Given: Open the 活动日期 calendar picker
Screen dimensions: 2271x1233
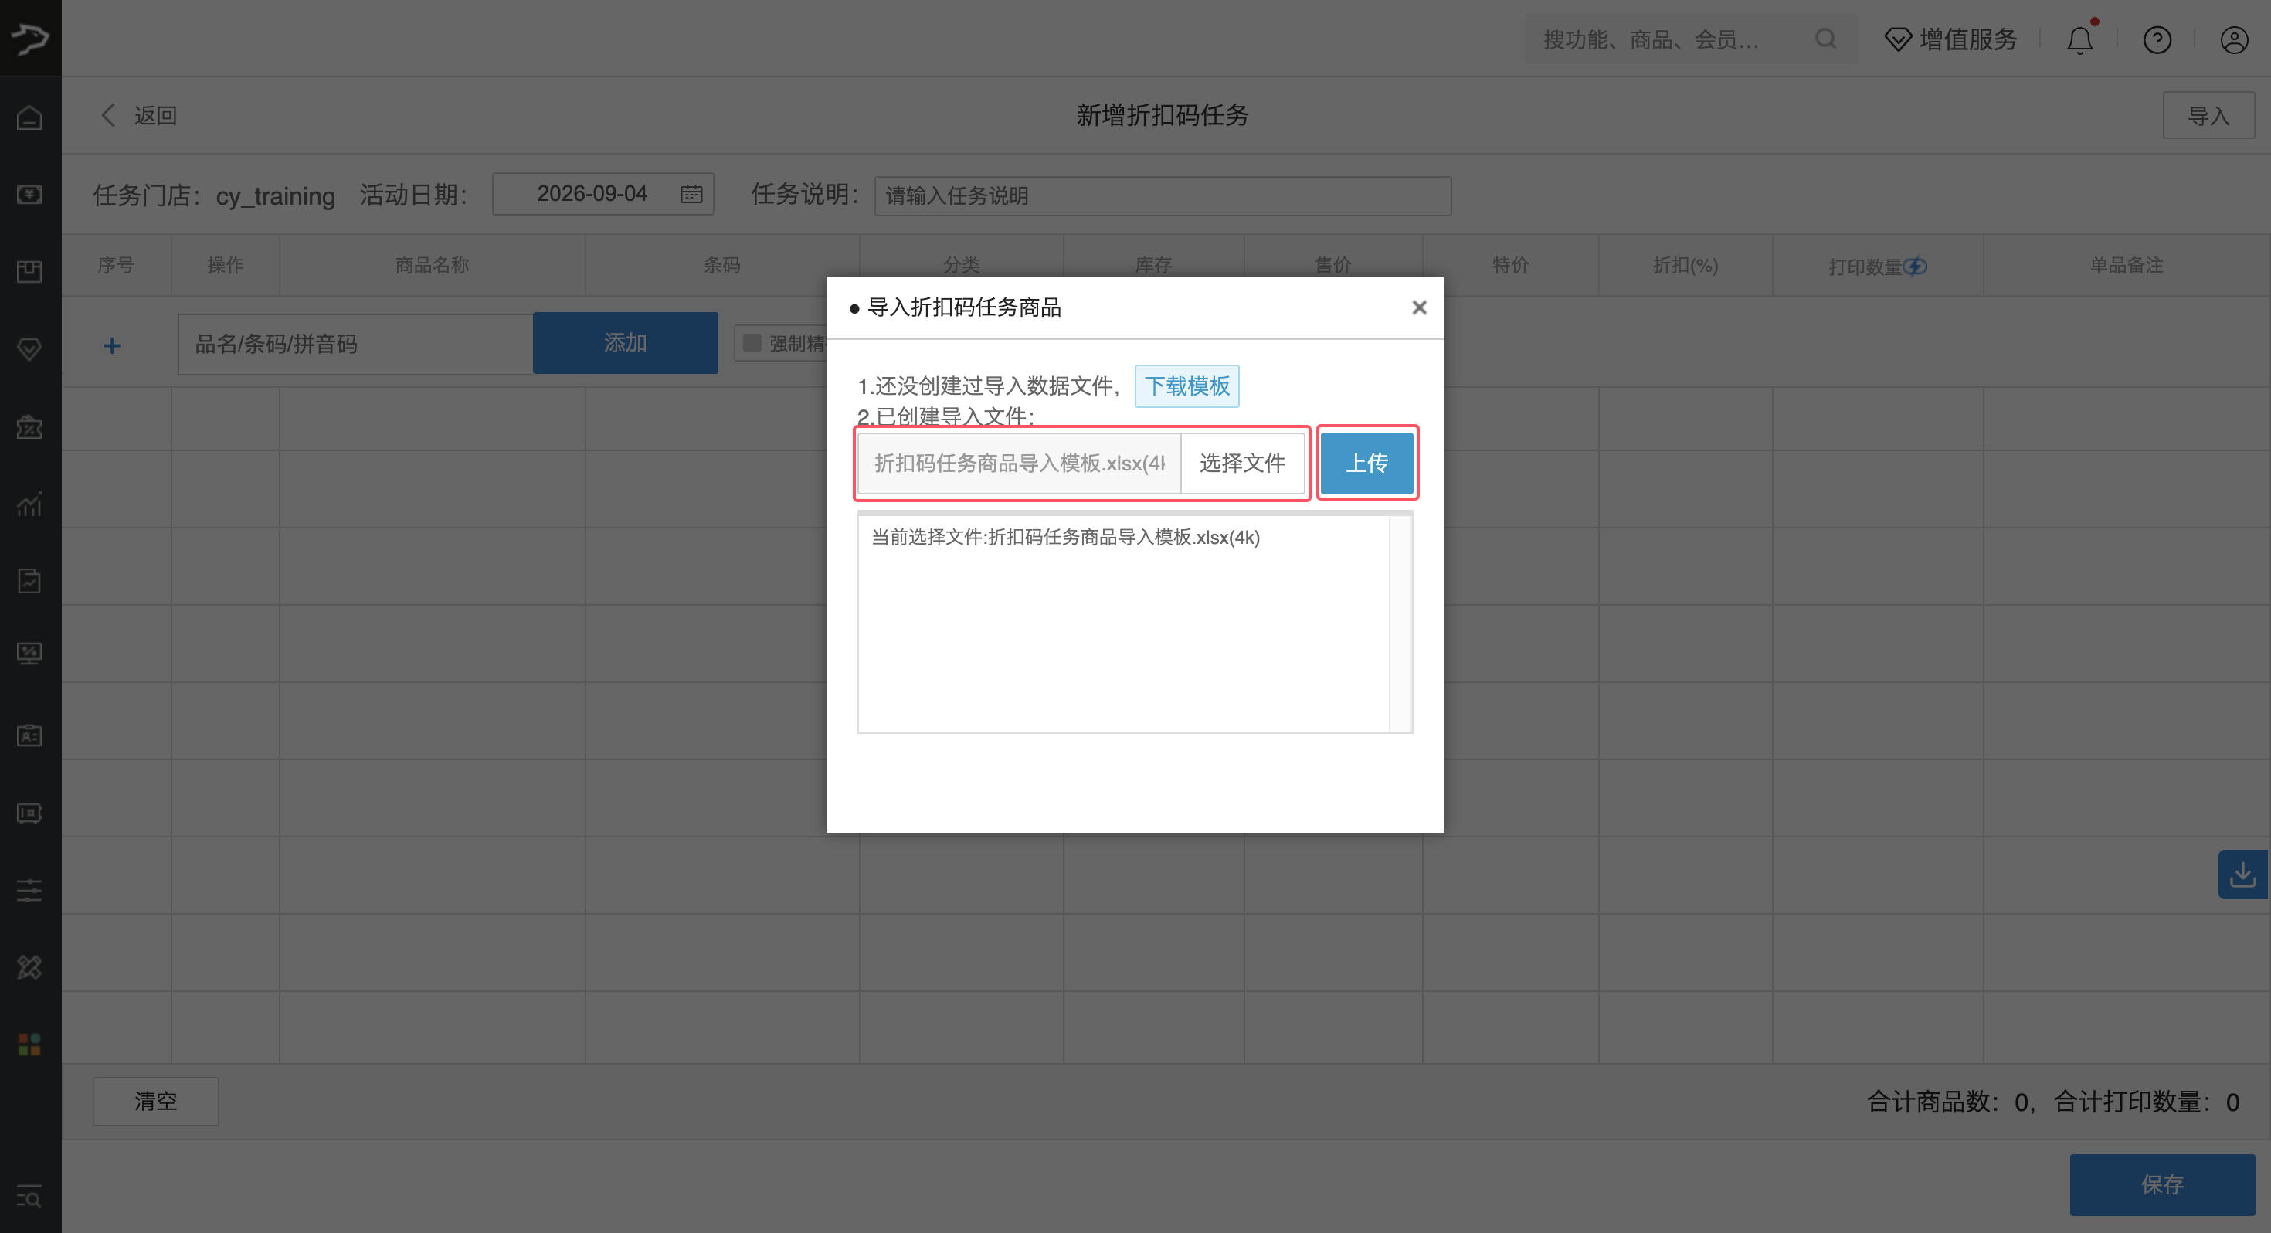Looking at the screenshot, I should pos(691,194).
